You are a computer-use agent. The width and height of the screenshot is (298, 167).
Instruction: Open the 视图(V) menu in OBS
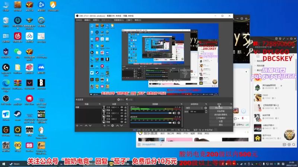click(96, 20)
